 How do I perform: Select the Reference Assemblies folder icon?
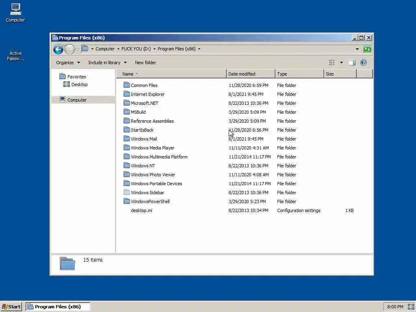[127, 121]
